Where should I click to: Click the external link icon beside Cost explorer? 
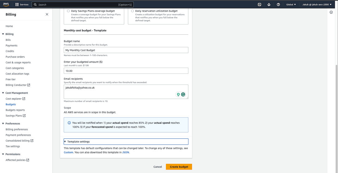pos(24,99)
